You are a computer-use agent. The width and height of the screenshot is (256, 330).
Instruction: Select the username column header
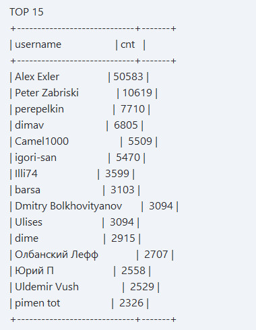(38, 44)
